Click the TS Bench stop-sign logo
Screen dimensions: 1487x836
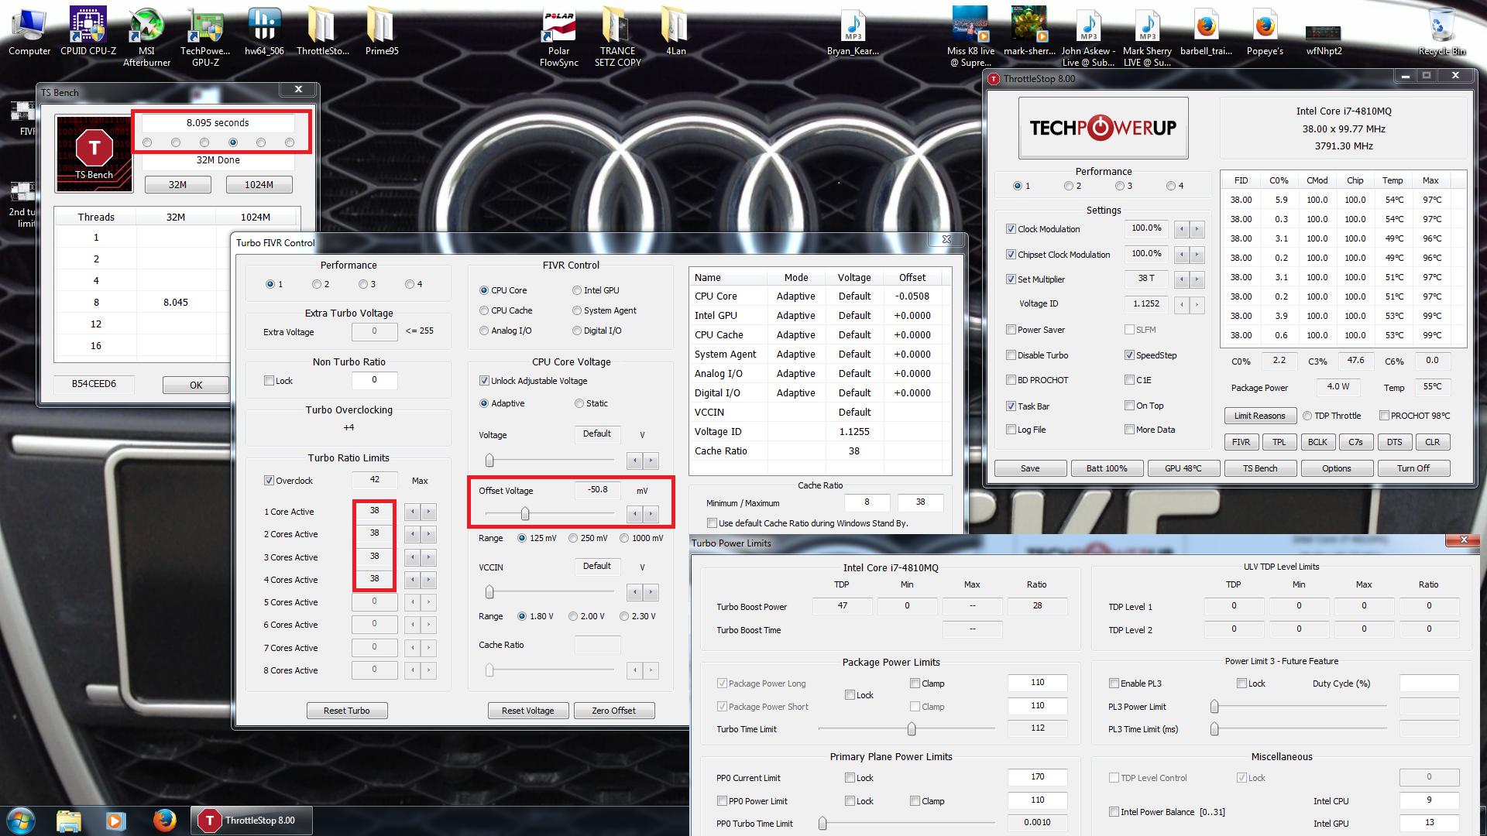coord(94,152)
